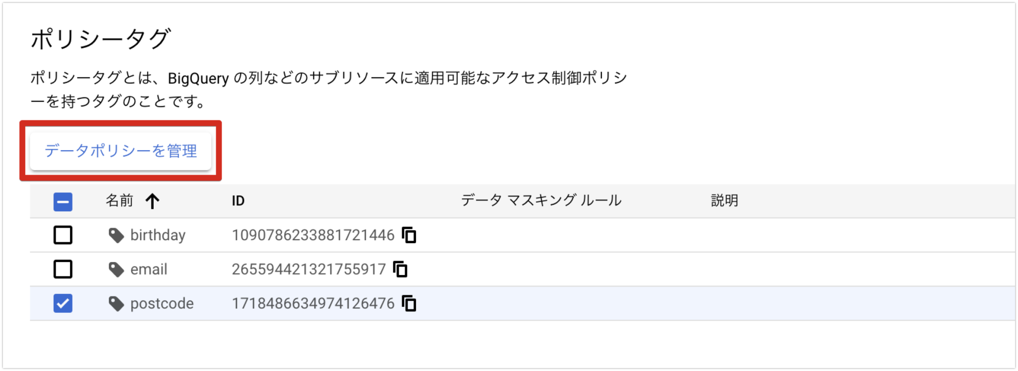The width and height of the screenshot is (1018, 371).
Task: Click the tag icon beside email
Action: click(x=116, y=269)
